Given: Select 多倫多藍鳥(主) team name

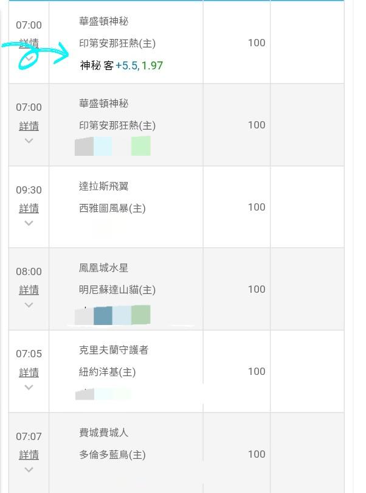Looking at the screenshot, I should (112, 455).
